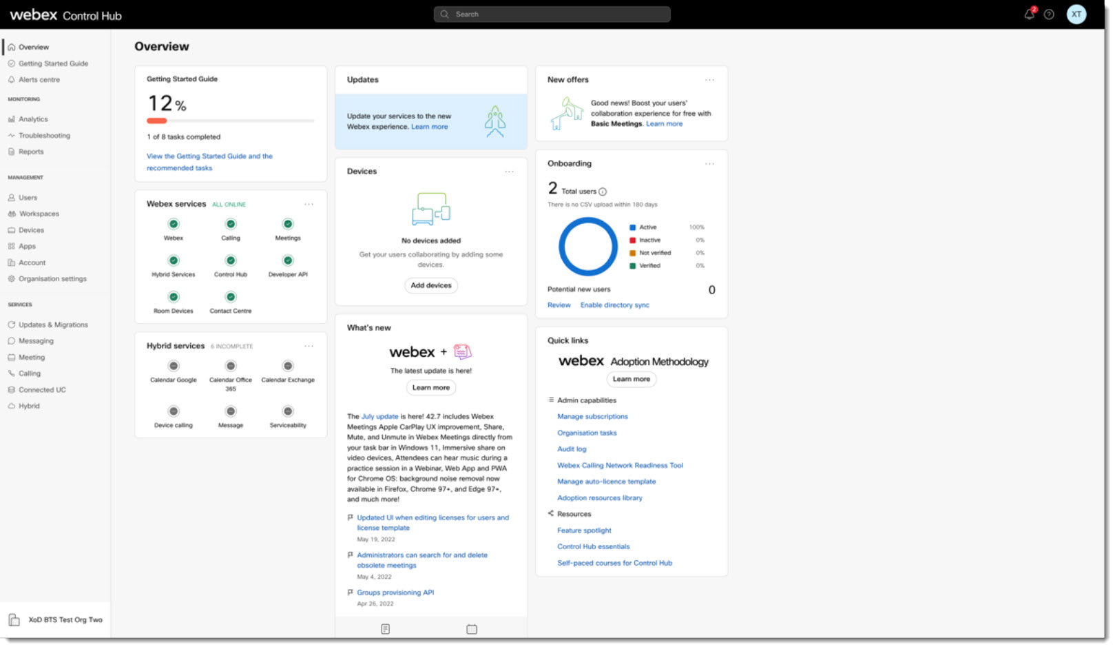
Task: Click the Message hybrid service icon
Action: (231, 411)
